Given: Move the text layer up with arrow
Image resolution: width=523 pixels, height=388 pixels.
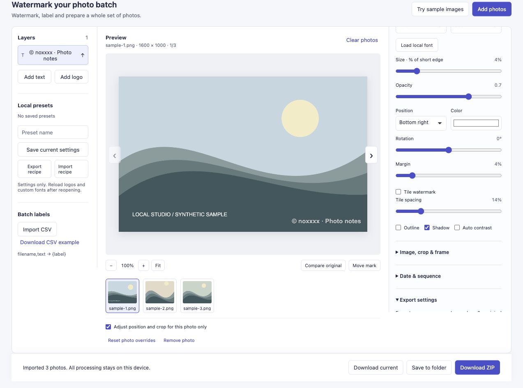Looking at the screenshot, I should point(82,55).
